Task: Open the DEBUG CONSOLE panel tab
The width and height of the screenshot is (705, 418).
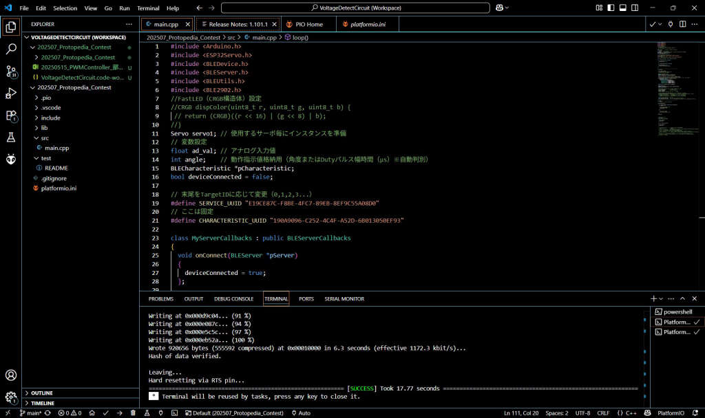Action: point(234,299)
